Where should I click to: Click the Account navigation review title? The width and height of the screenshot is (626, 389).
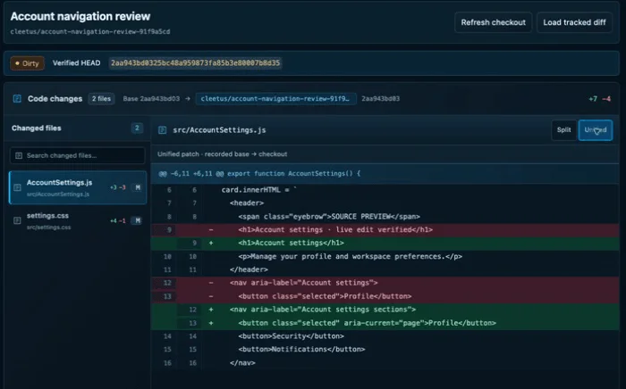click(x=80, y=16)
